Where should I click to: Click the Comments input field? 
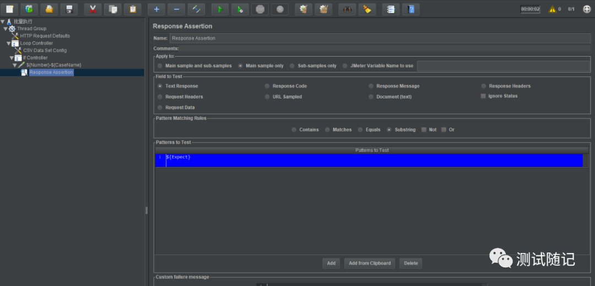click(385, 48)
